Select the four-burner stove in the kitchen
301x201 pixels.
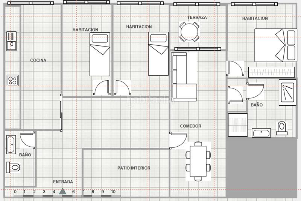[12, 81]
